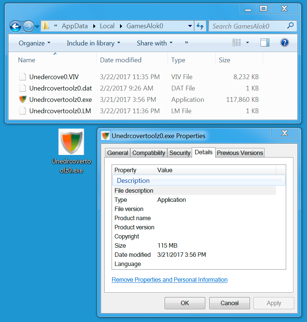Select the Copyright property row
307x322 pixels.
(194, 236)
